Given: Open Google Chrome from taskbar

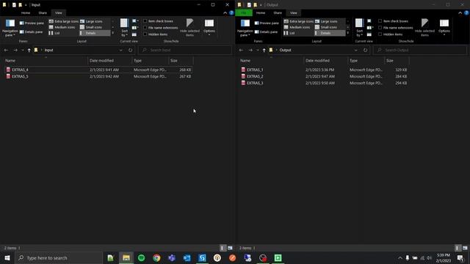Looking at the screenshot, I should coord(156,257).
